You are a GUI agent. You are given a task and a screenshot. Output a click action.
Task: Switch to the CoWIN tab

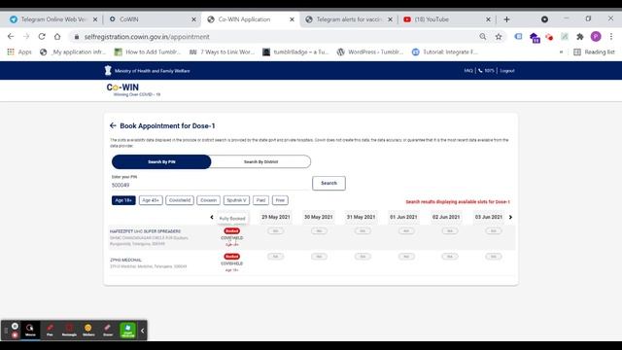151,19
